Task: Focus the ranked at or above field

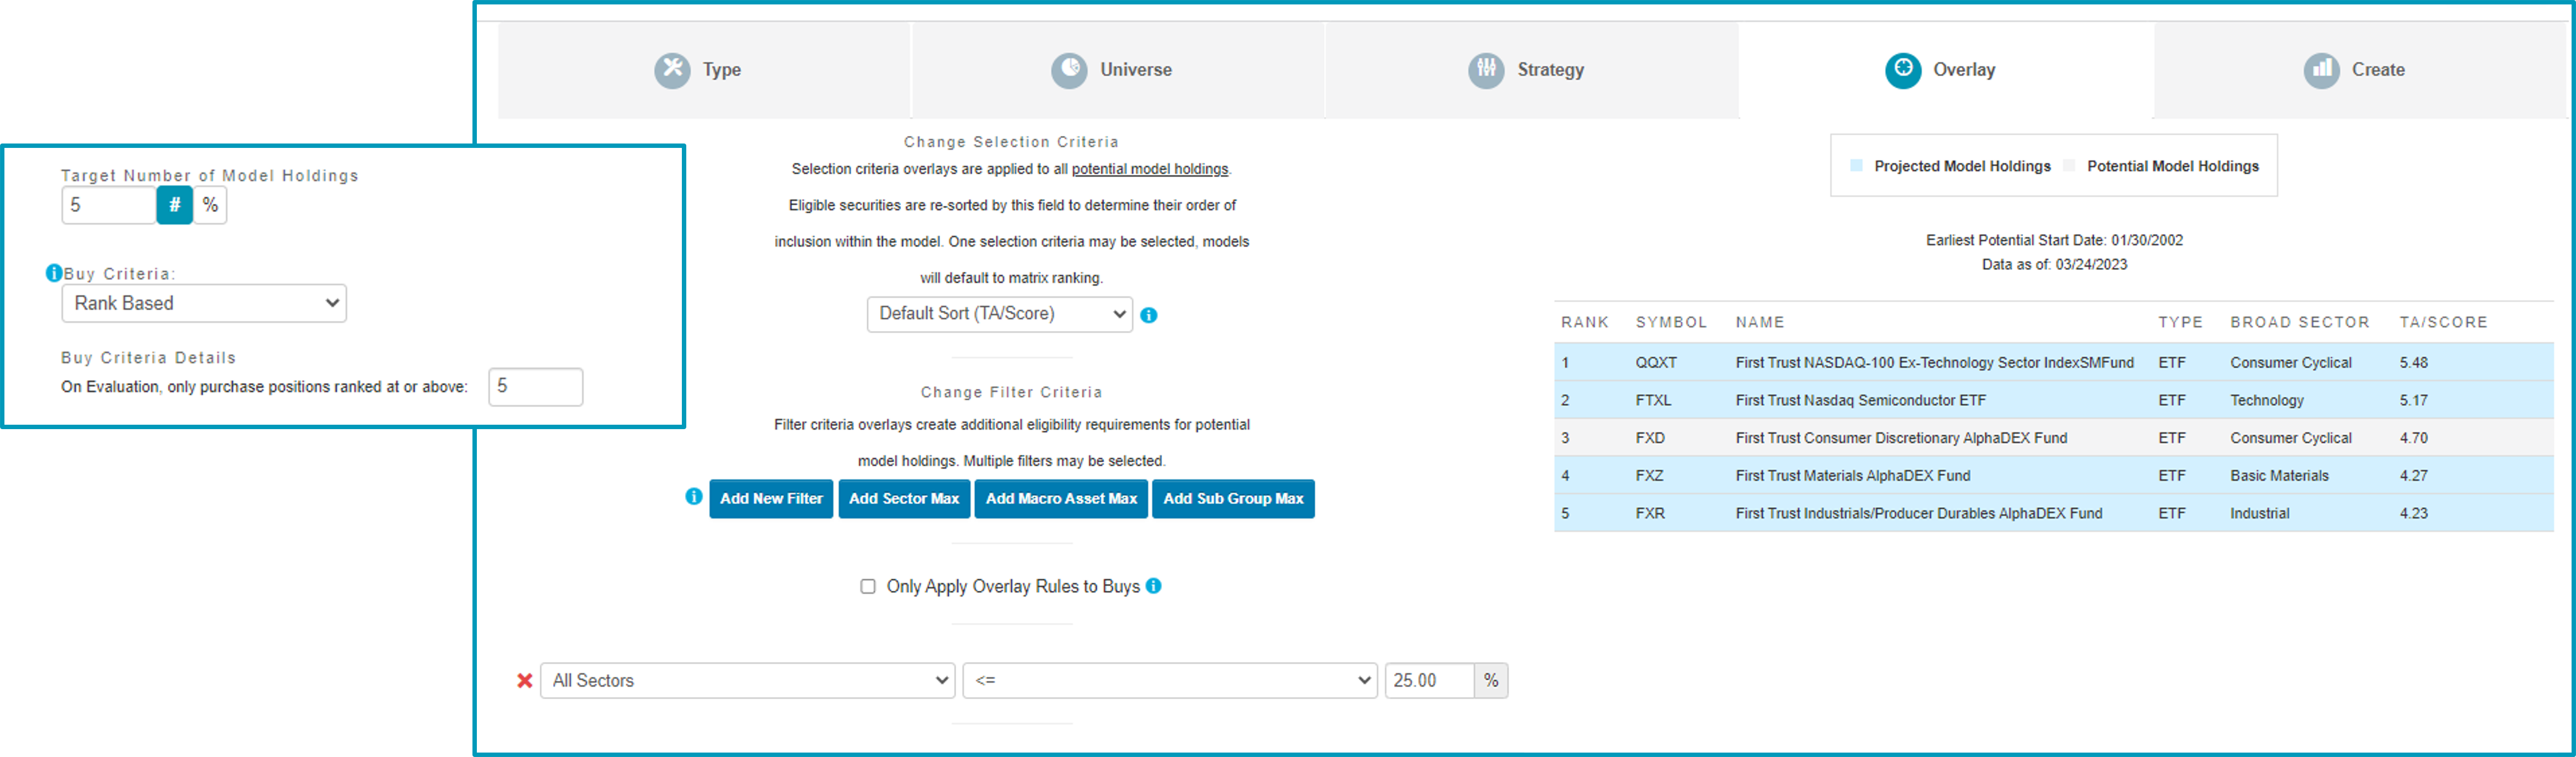Action: coord(536,387)
